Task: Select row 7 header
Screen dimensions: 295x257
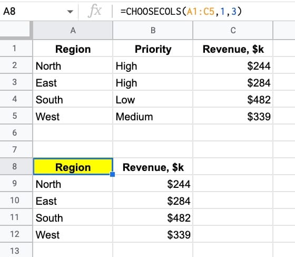Action: tap(16, 149)
